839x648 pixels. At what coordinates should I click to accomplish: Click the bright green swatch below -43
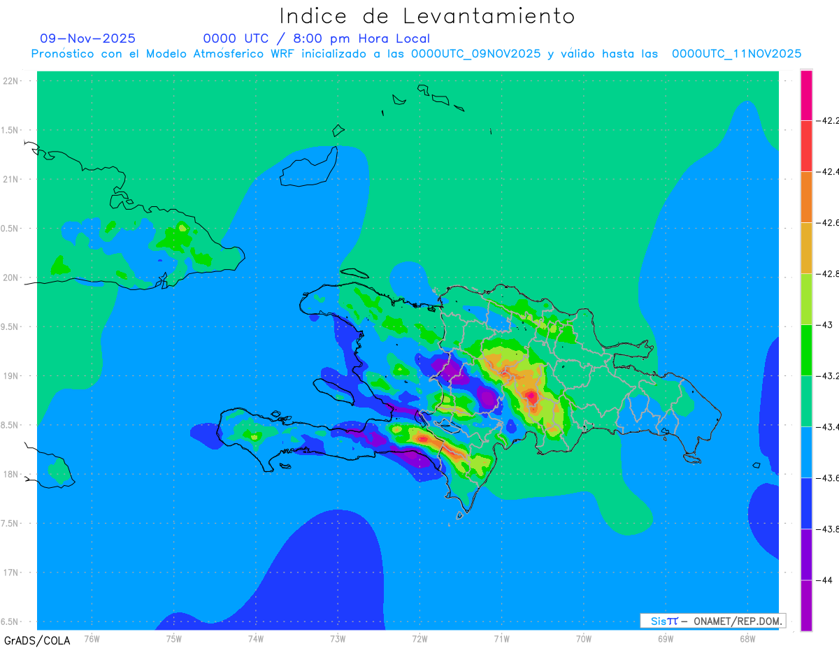click(806, 350)
